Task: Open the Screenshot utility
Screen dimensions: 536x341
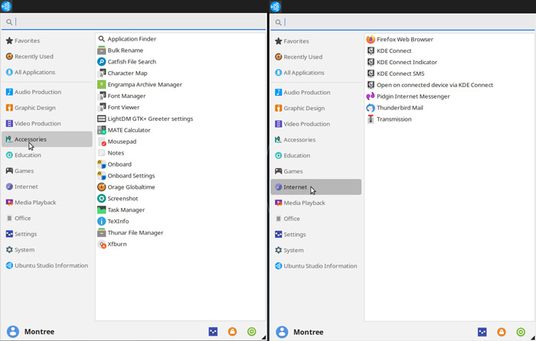Action: click(123, 198)
